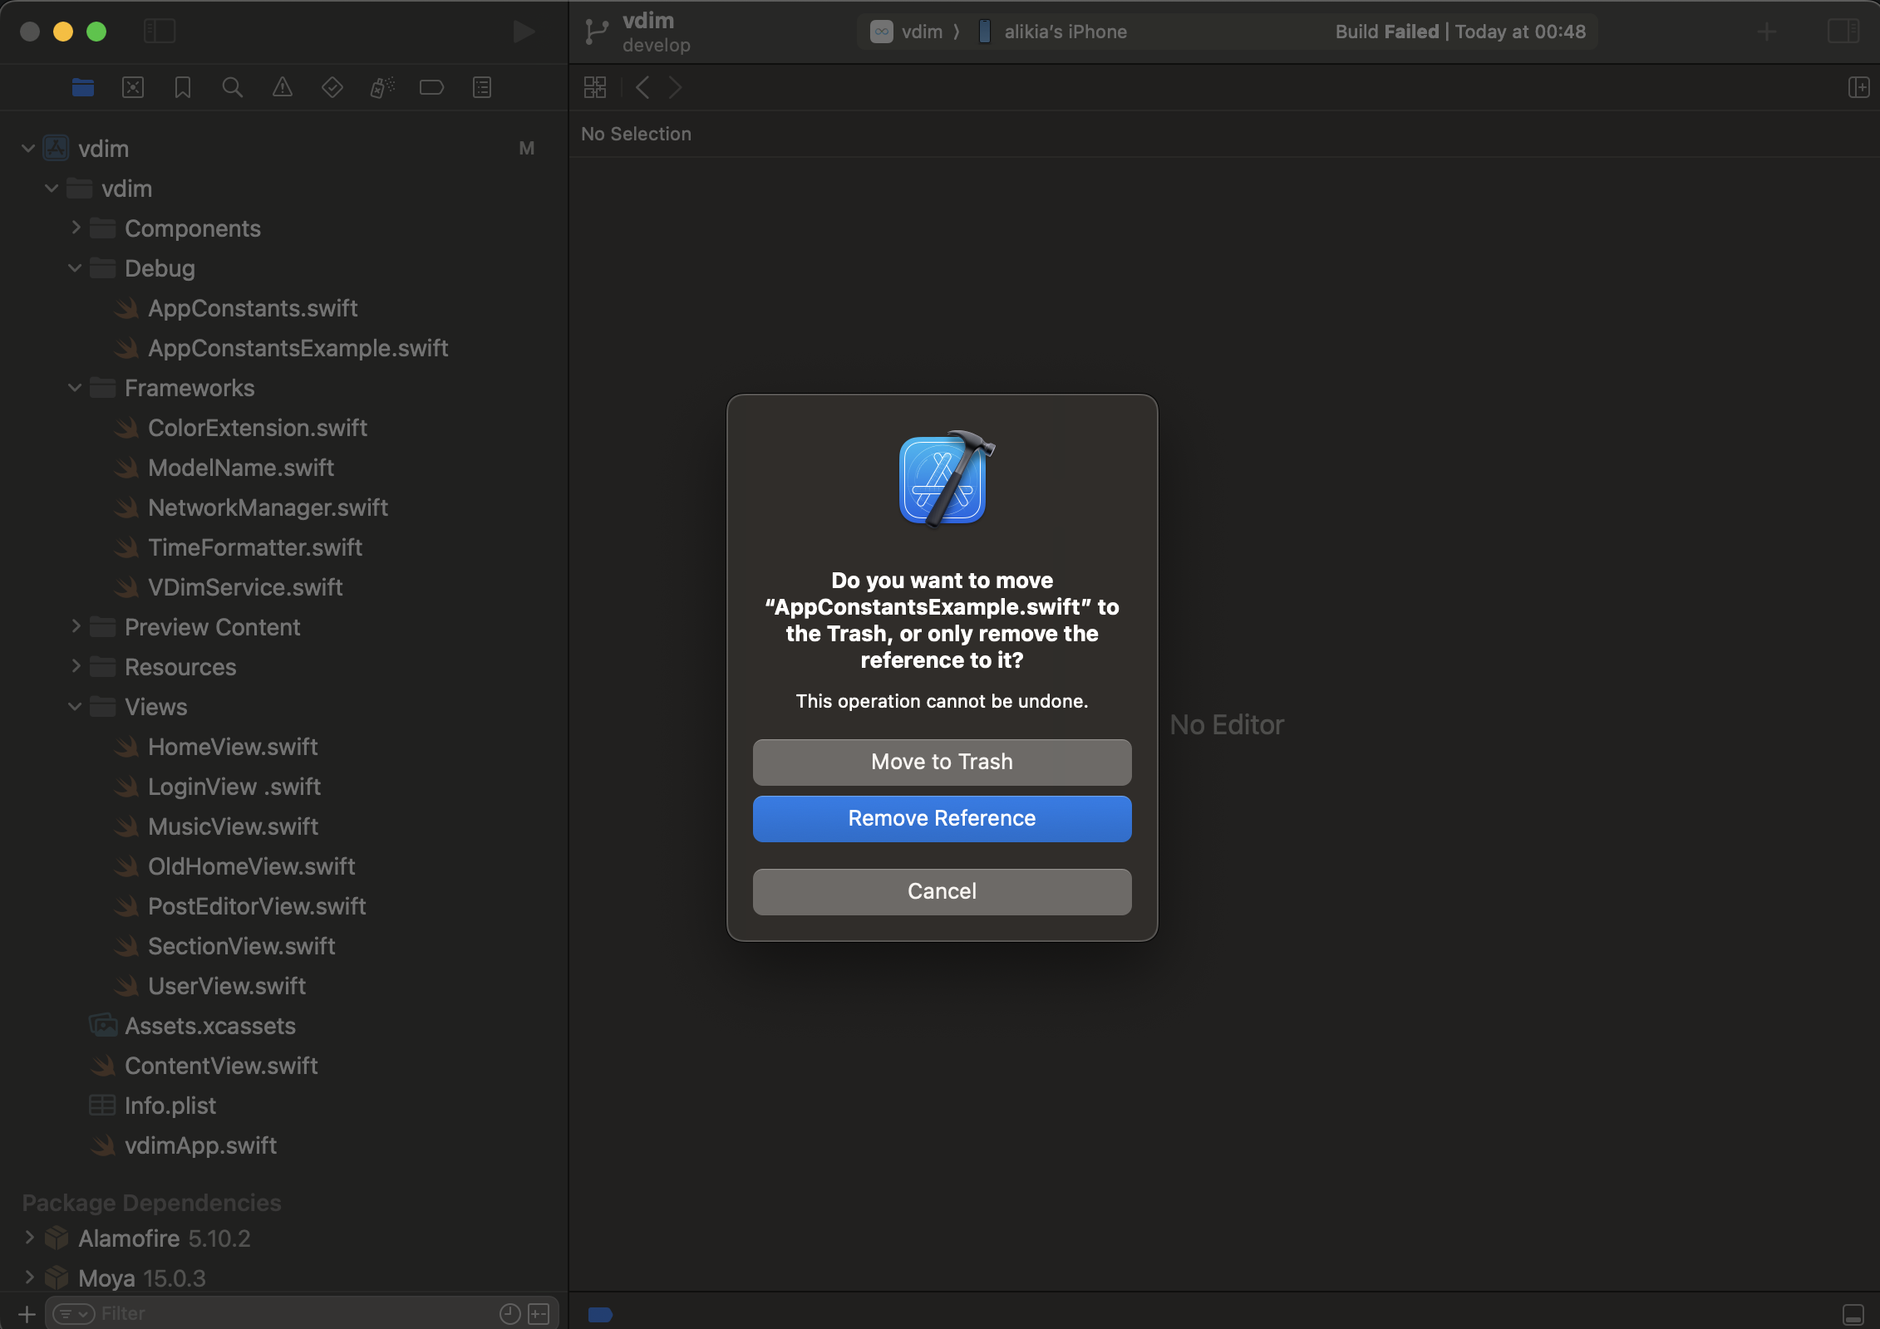The width and height of the screenshot is (1880, 1329).
Task: Expand the Preview Content folder
Action: click(73, 625)
